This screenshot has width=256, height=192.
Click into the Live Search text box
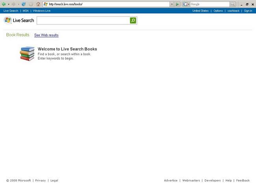(83, 21)
